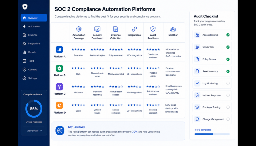Click the '4 of 8 completed' text
This screenshot has height=146, width=256.
click(x=203, y=130)
